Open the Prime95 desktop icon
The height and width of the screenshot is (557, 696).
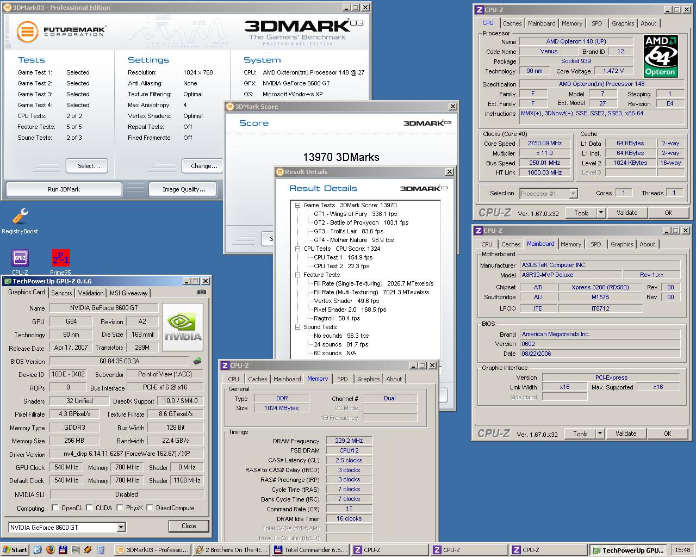pyautogui.click(x=60, y=258)
